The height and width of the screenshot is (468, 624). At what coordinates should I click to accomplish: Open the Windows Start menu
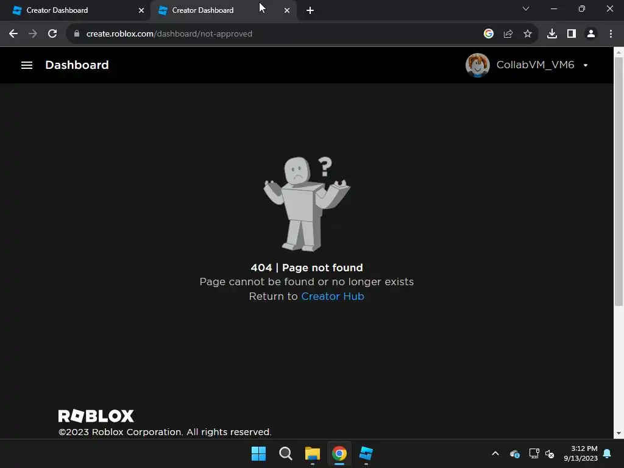pos(258,453)
